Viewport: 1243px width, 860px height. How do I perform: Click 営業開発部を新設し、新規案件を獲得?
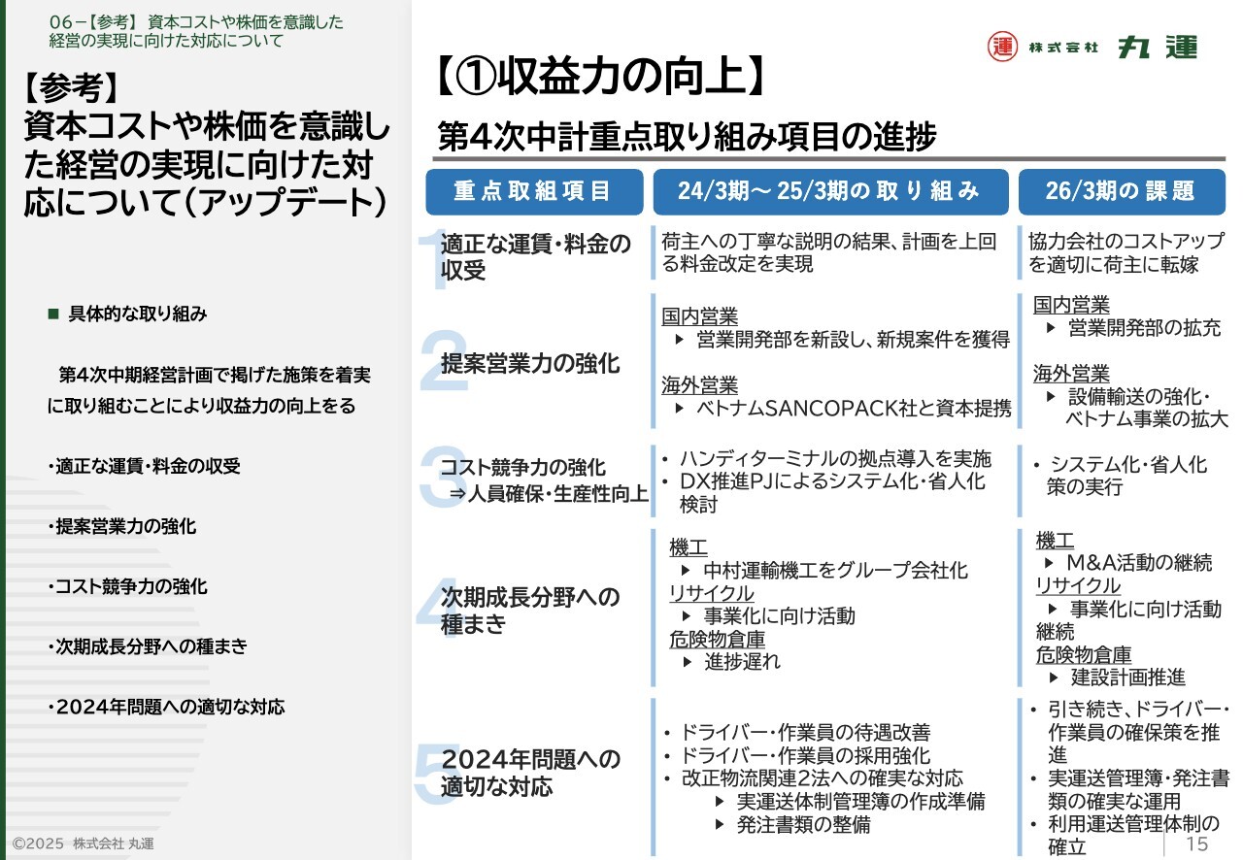(x=853, y=340)
